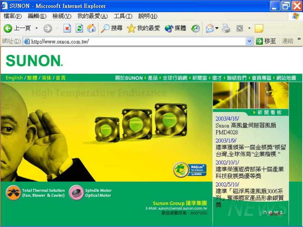Screen dimensions: 303x227
Task: Click the news panel header photo
Action: pos(251,95)
